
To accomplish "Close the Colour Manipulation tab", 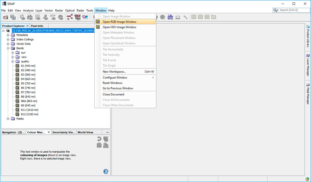I will point(49,132).
